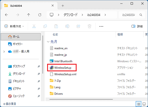Expand the OneDrive 個人用 node
The image size is (148, 107).
pos(4,52)
